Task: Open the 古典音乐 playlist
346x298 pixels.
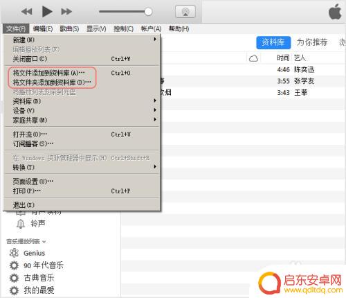Action: (x=39, y=278)
